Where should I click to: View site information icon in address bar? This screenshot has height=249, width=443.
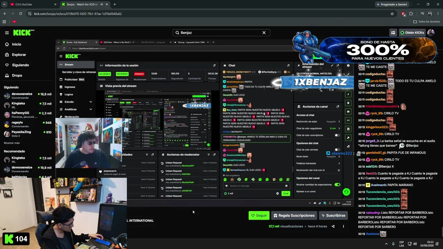(x=30, y=14)
